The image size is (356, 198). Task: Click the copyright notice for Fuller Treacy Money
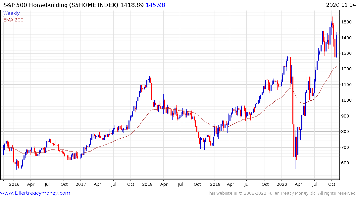tap(281, 193)
